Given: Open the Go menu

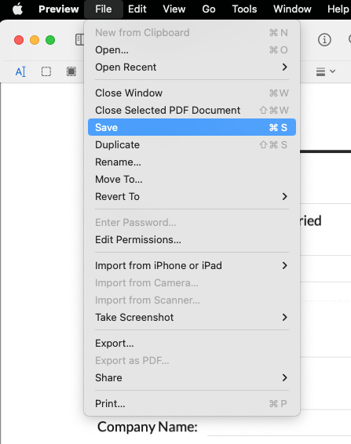Looking at the screenshot, I should coord(209,9).
